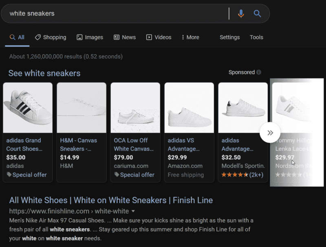Click the $14.99 price
326x247 pixels.
tap(70, 157)
